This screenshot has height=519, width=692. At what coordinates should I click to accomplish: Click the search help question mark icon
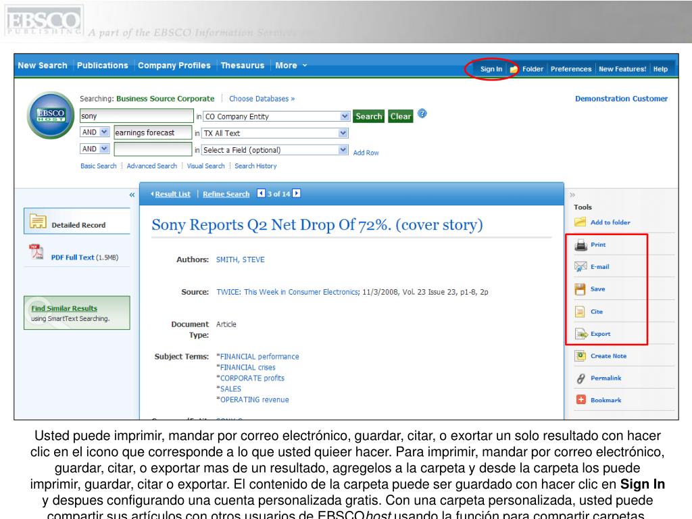[x=422, y=114]
